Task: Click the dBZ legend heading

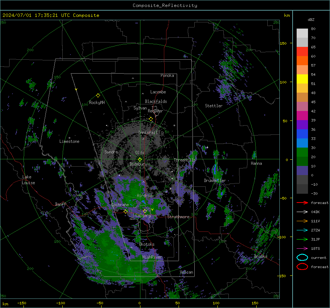Action: pos(311,19)
